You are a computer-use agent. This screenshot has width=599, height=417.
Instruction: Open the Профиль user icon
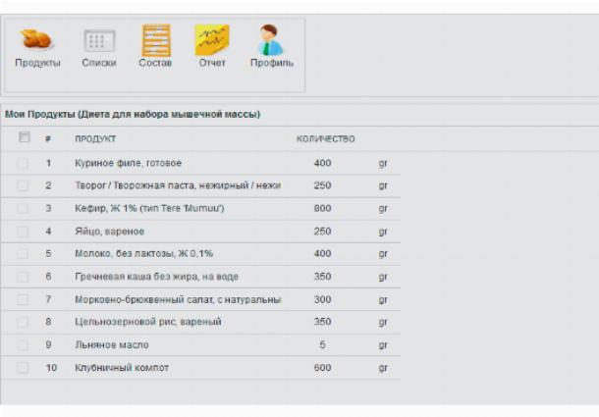click(270, 39)
